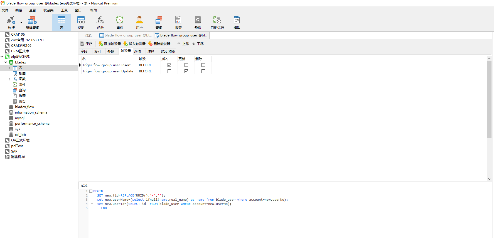Open the Event clock toolbar icon
Viewport: 494px width, 238px height.
[120, 23]
